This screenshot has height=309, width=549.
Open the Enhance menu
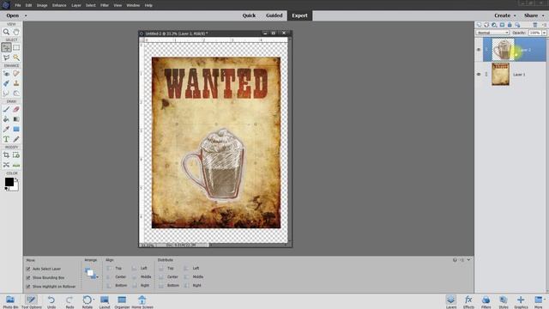pyautogui.click(x=59, y=5)
